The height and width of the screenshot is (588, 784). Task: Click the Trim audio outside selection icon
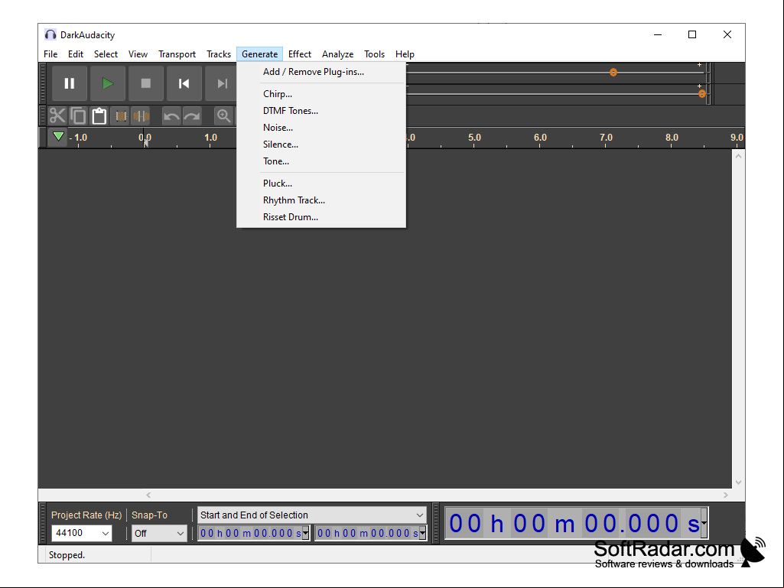(121, 116)
